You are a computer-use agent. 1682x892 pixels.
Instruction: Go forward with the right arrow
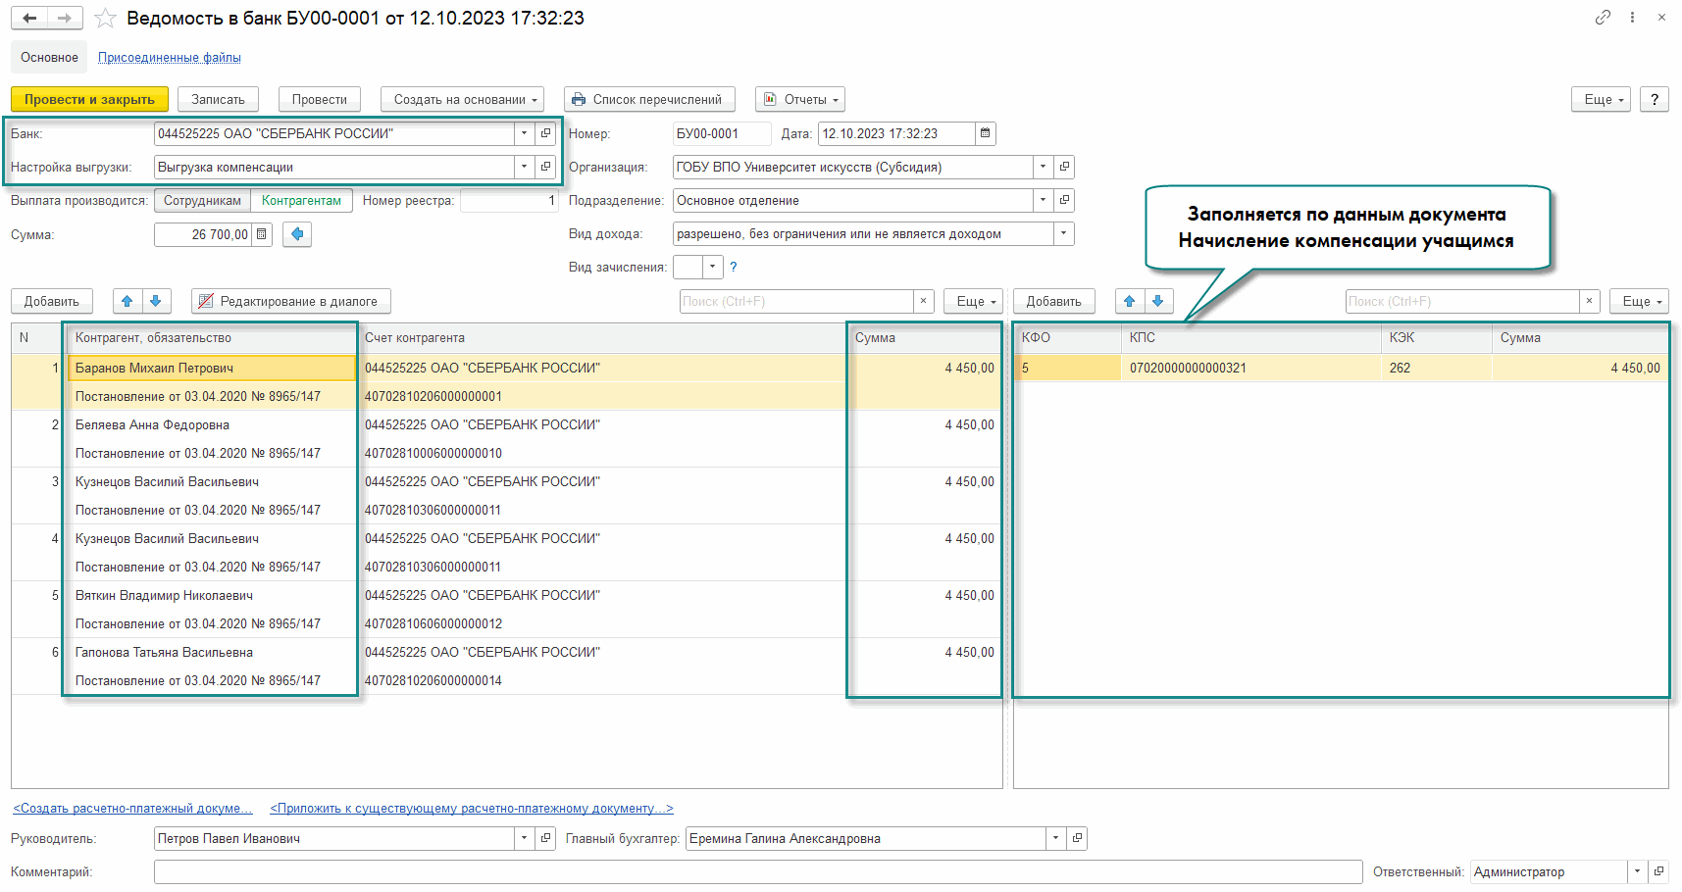tap(65, 19)
